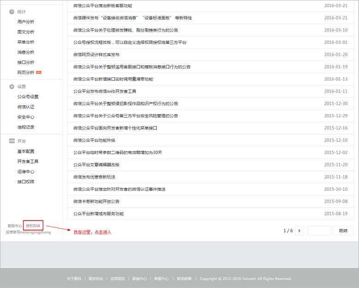Select 消息分析 menu item
Image resolution: width=359 pixels, height=288 pixels.
[x=26, y=52]
